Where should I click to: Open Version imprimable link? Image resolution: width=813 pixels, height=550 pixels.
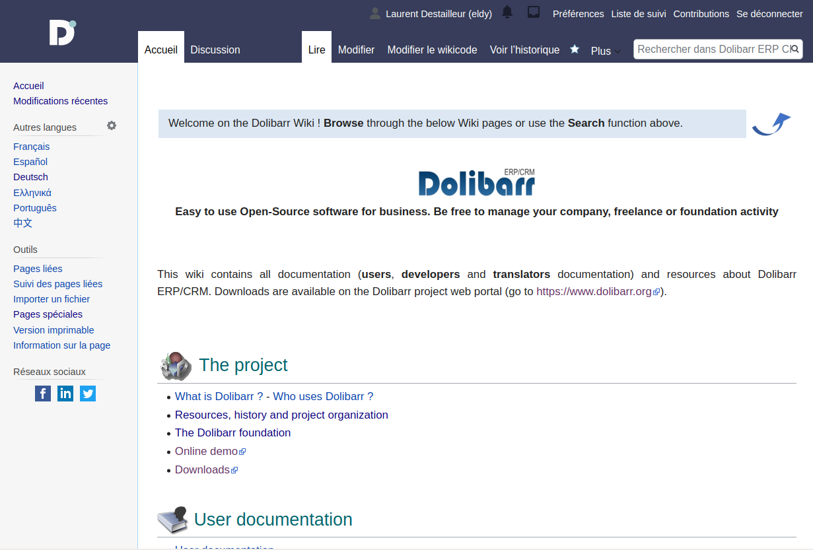(x=53, y=330)
